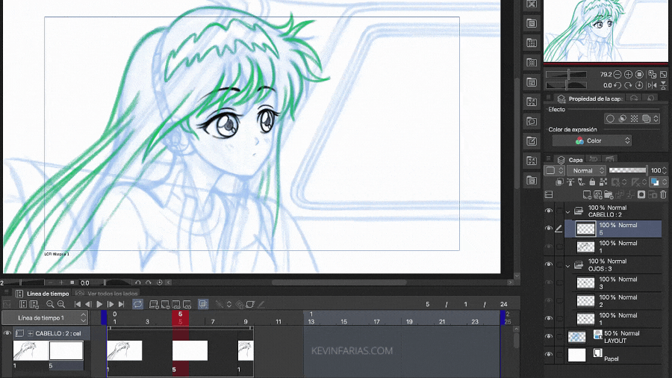Zoom out in the Navigator panel
The image size is (672, 378).
(x=617, y=75)
